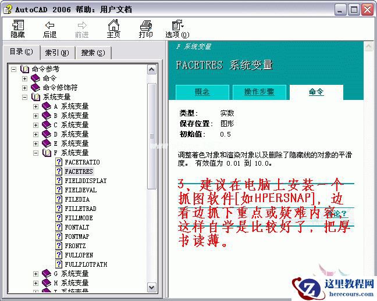Screen dimensions: 377x301
Task: Expand the G 系统变量 node
Action: click(x=35, y=274)
